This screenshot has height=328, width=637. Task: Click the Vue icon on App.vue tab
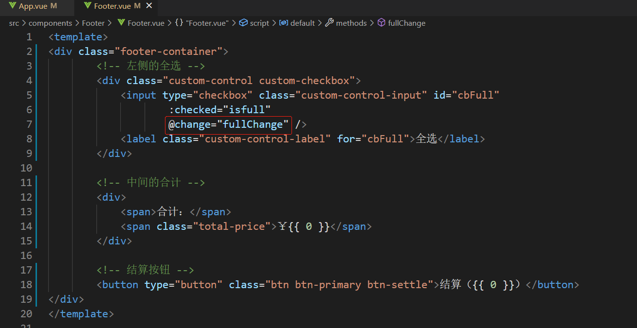[12, 6]
